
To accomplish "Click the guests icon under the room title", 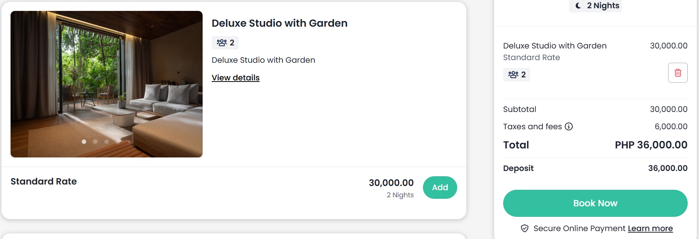I will (x=221, y=43).
